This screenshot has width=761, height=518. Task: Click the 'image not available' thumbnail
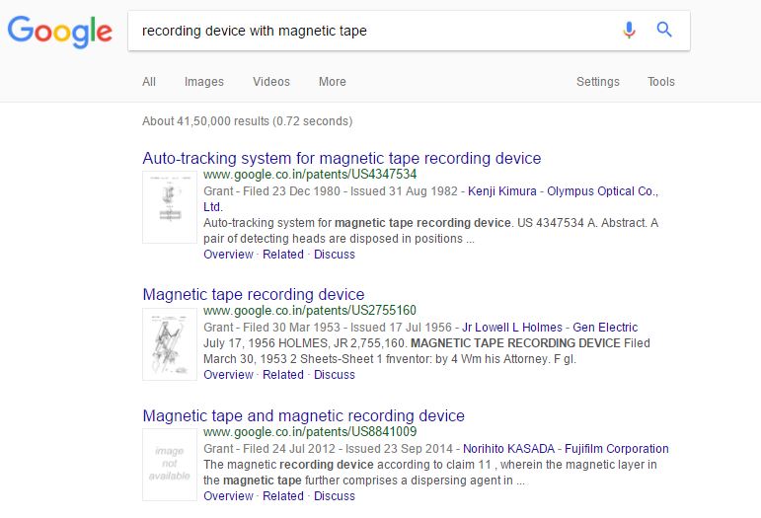[x=170, y=464]
